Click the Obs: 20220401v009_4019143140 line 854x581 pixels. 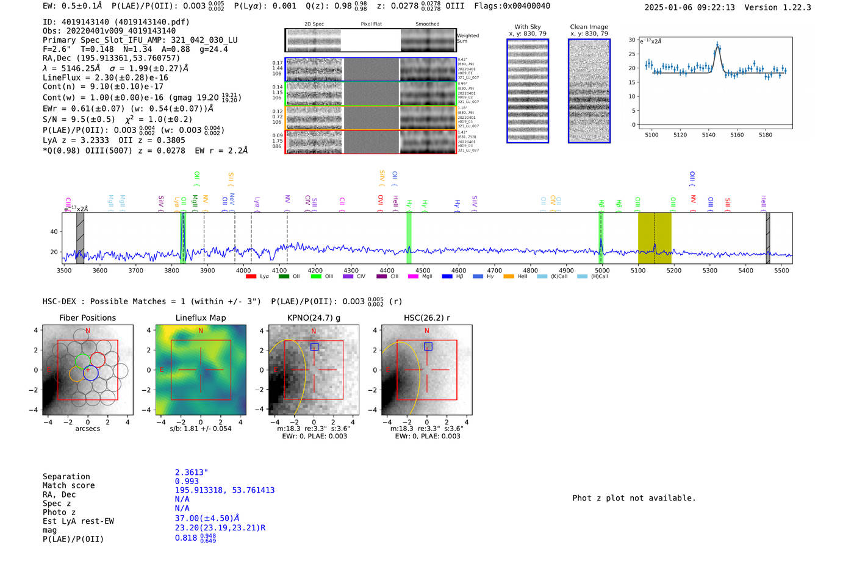[109, 31]
